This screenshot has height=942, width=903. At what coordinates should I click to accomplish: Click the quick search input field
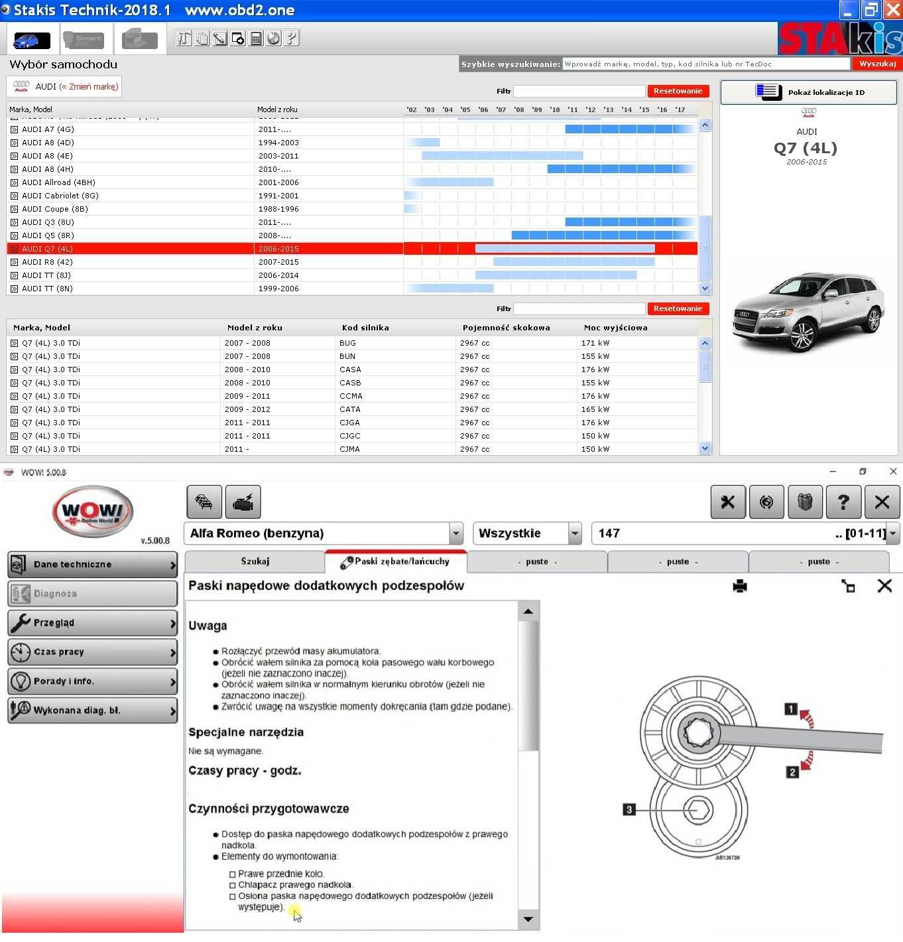705,64
